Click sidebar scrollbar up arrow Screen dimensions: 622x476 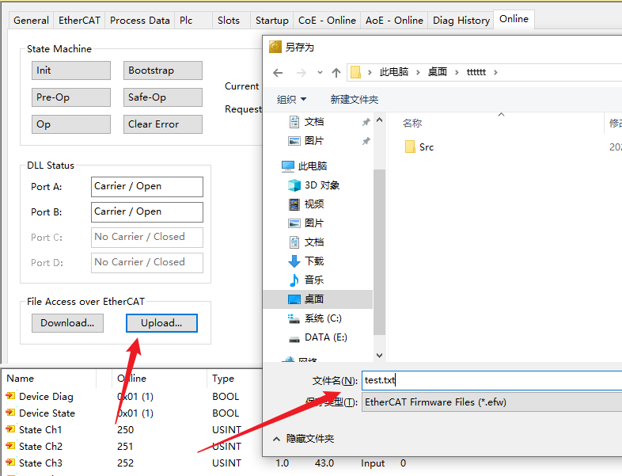pos(379,120)
